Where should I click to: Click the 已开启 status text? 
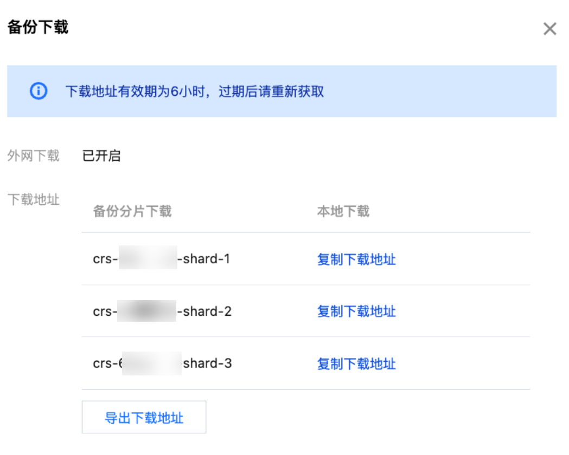(101, 157)
